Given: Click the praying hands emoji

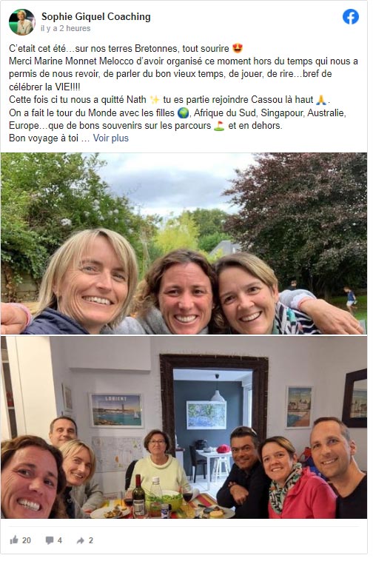Looking at the screenshot, I should pyautogui.click(x=321, y=99).
